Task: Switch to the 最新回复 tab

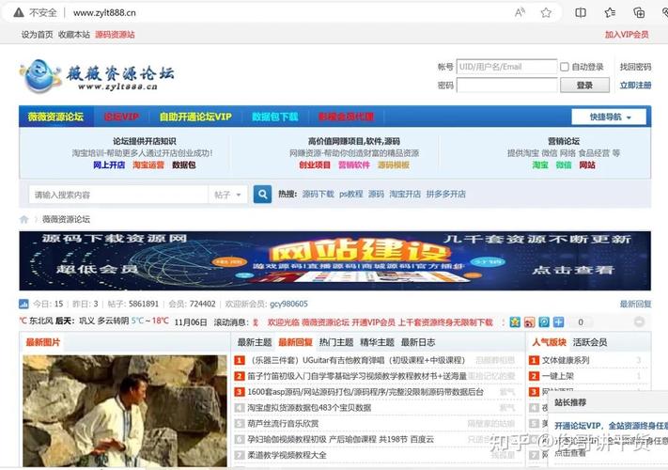Action: coord(295,342)
